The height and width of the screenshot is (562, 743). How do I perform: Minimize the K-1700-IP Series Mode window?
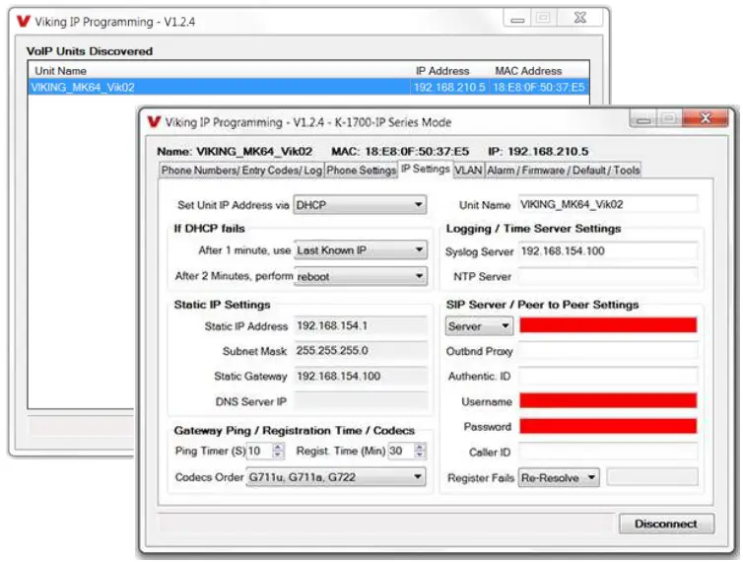pos(643,118)
